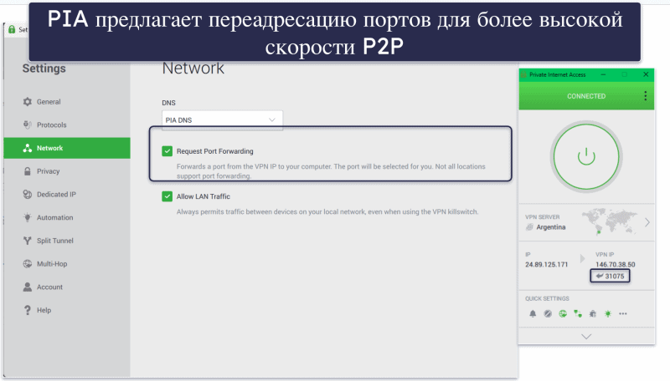Minimize the Private Internet Access window
Image resolution: width=670 pixels, height=381 pixels.
(603, 74)
